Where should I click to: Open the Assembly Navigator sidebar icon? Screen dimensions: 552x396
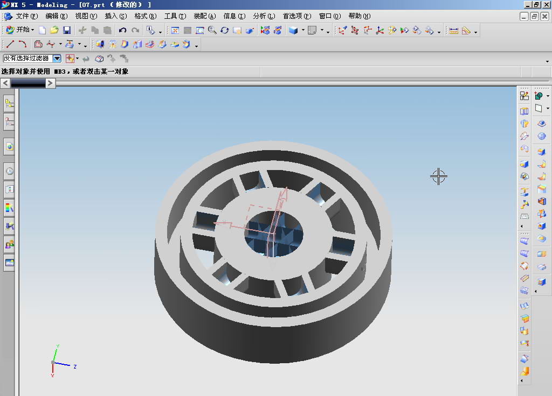[10, 104]
